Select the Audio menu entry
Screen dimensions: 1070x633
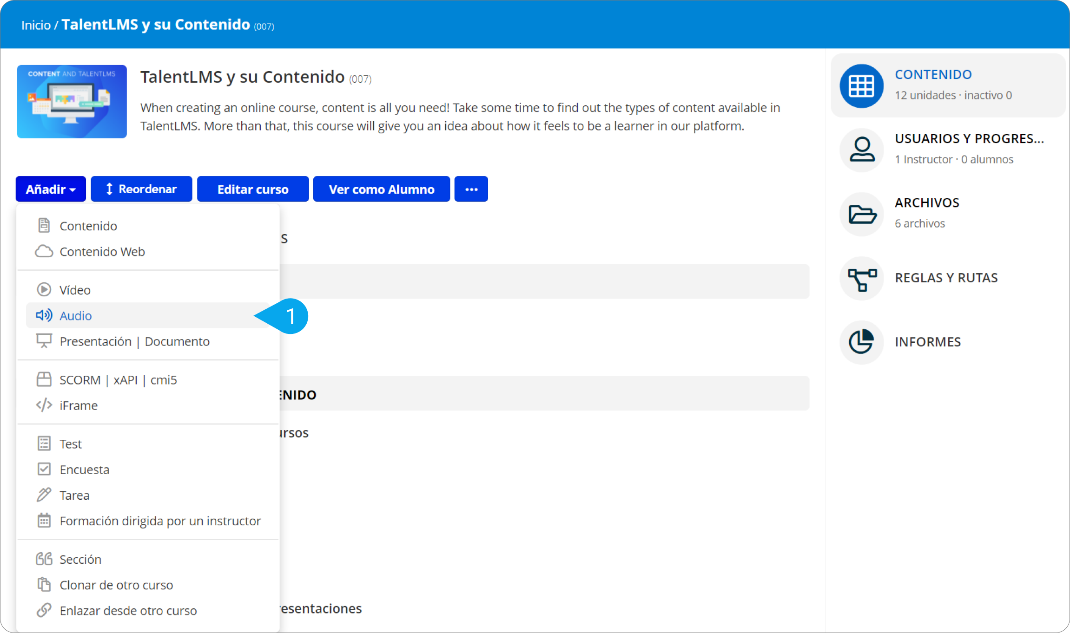148,315
